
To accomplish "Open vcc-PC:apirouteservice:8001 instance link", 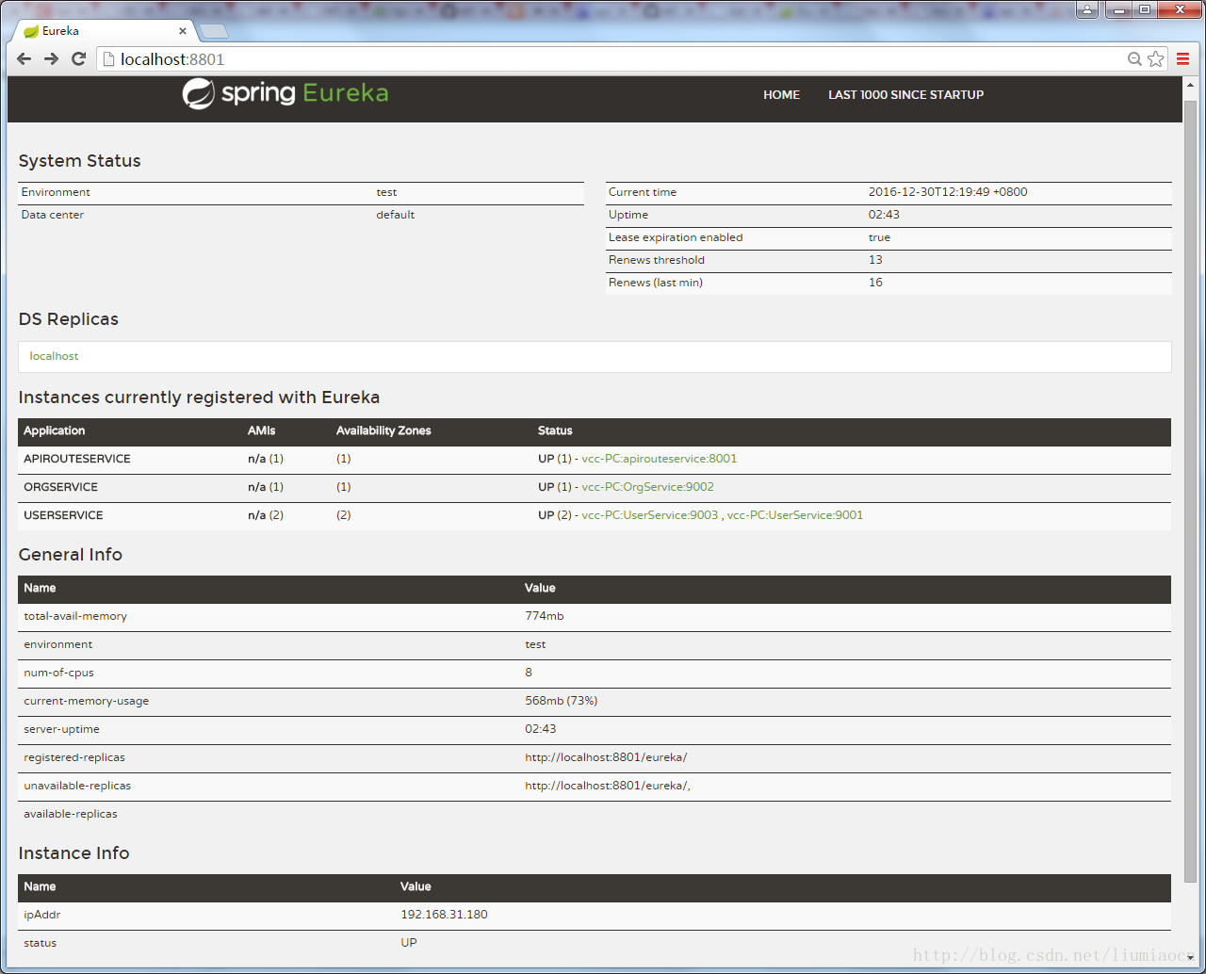I will (660, 459).
